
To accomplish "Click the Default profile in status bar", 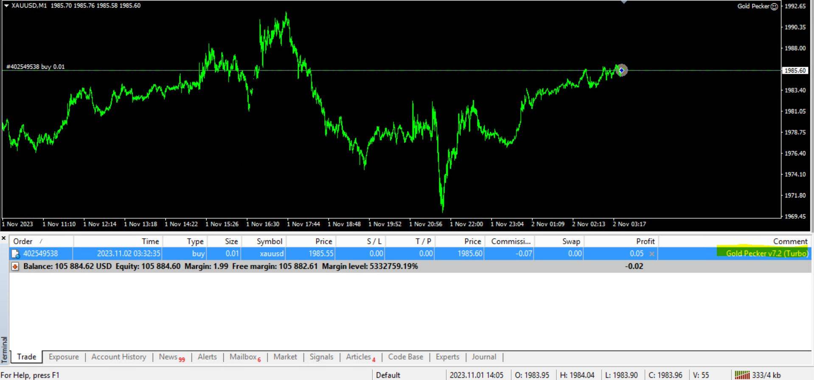I will (x=388, y=375).
